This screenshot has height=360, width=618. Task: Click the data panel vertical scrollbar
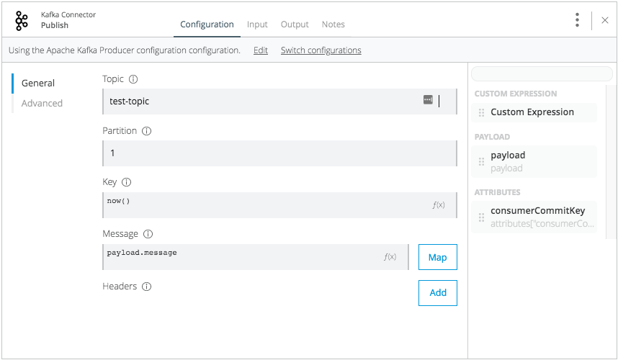click(611, 161)
